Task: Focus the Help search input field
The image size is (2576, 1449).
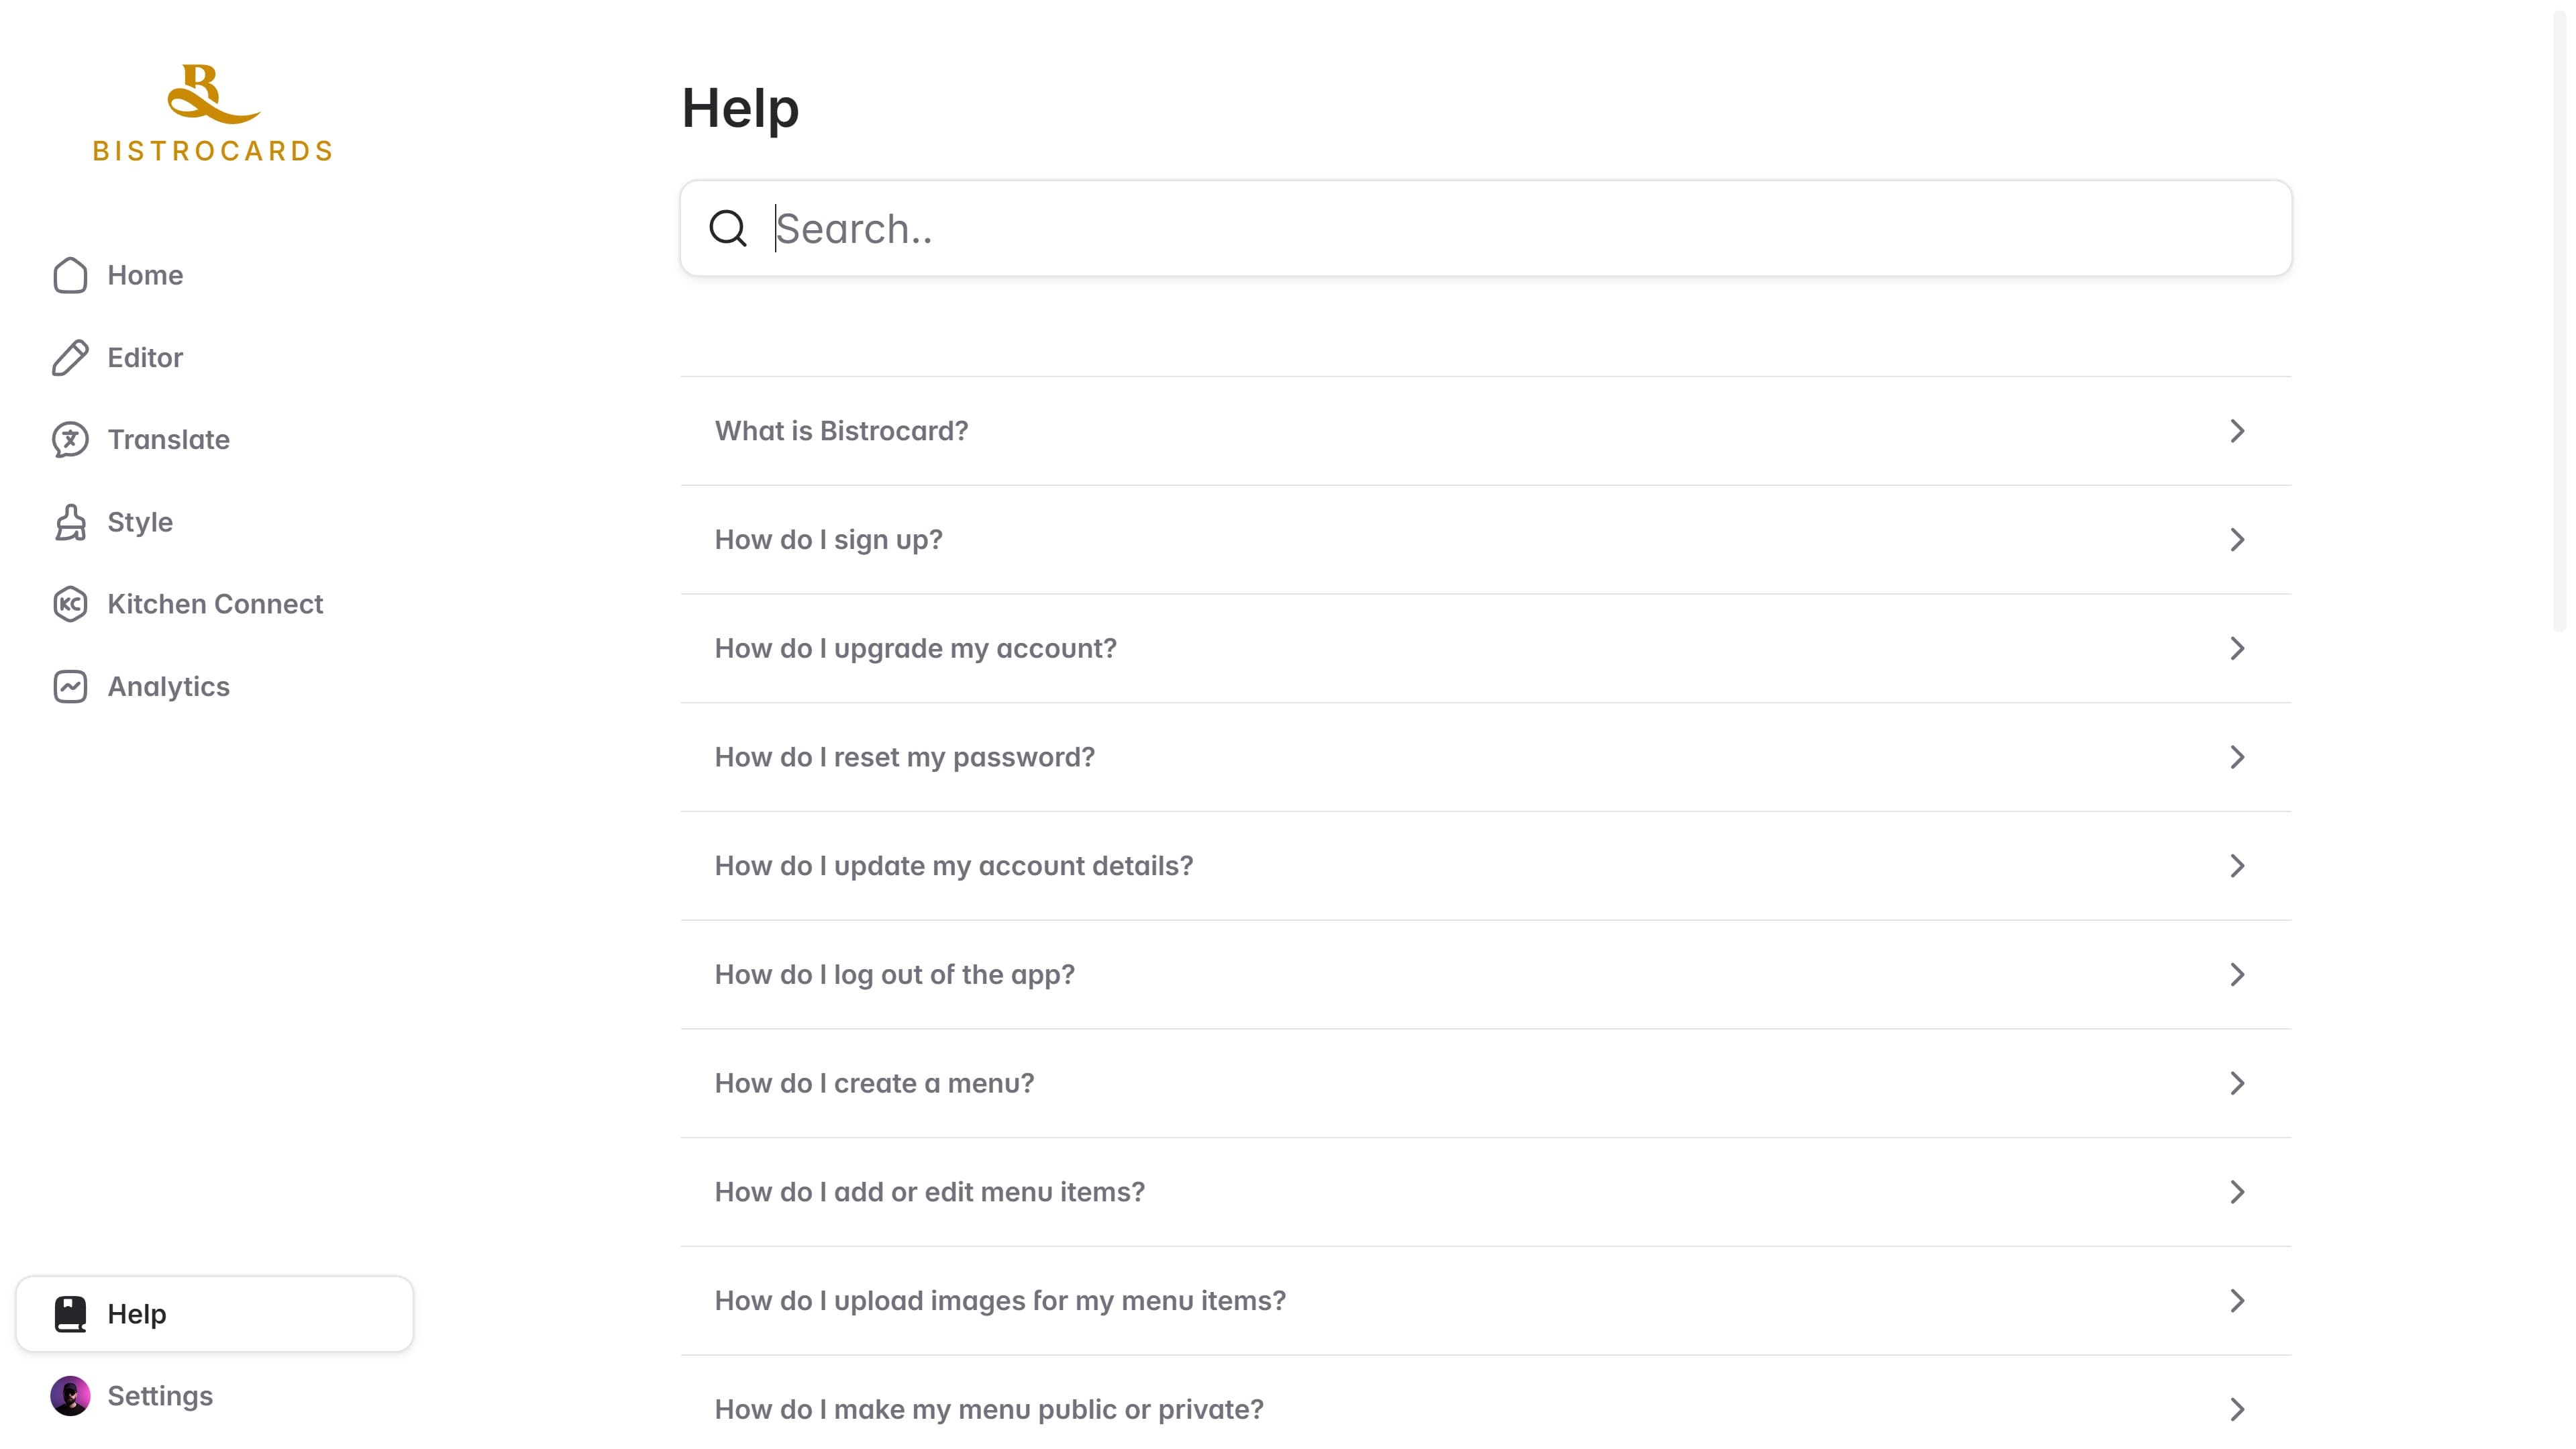Action: 1486,228
